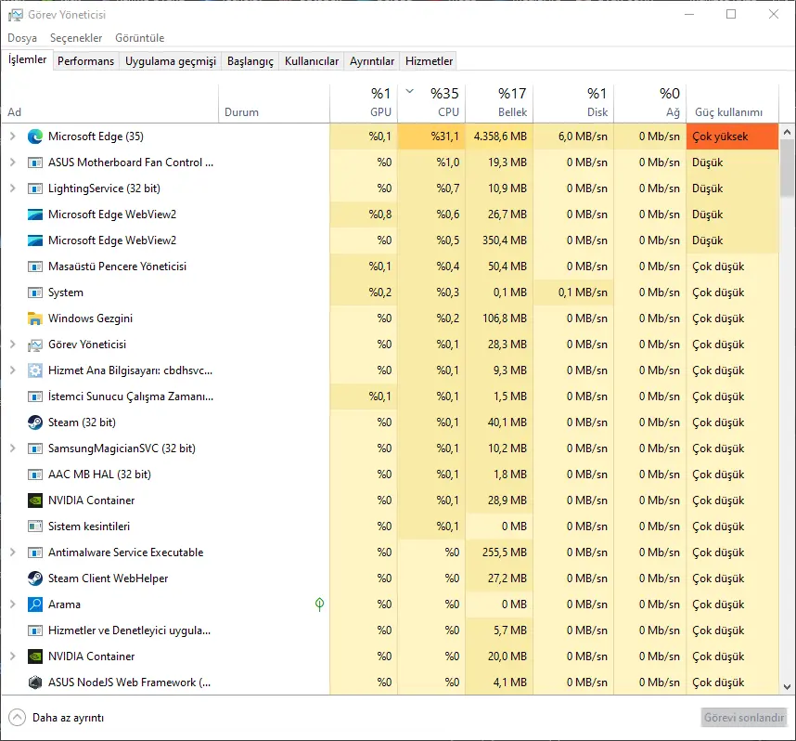Collapse details with Daha az ayrıntı
796x741 pixels.
57,718
